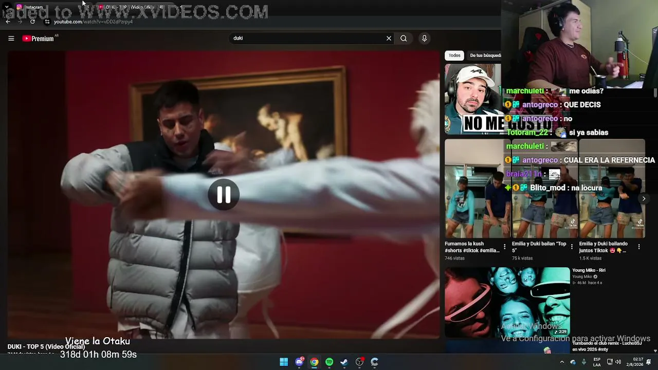Select the youtube.com address bar URL

tap(93, 22)
